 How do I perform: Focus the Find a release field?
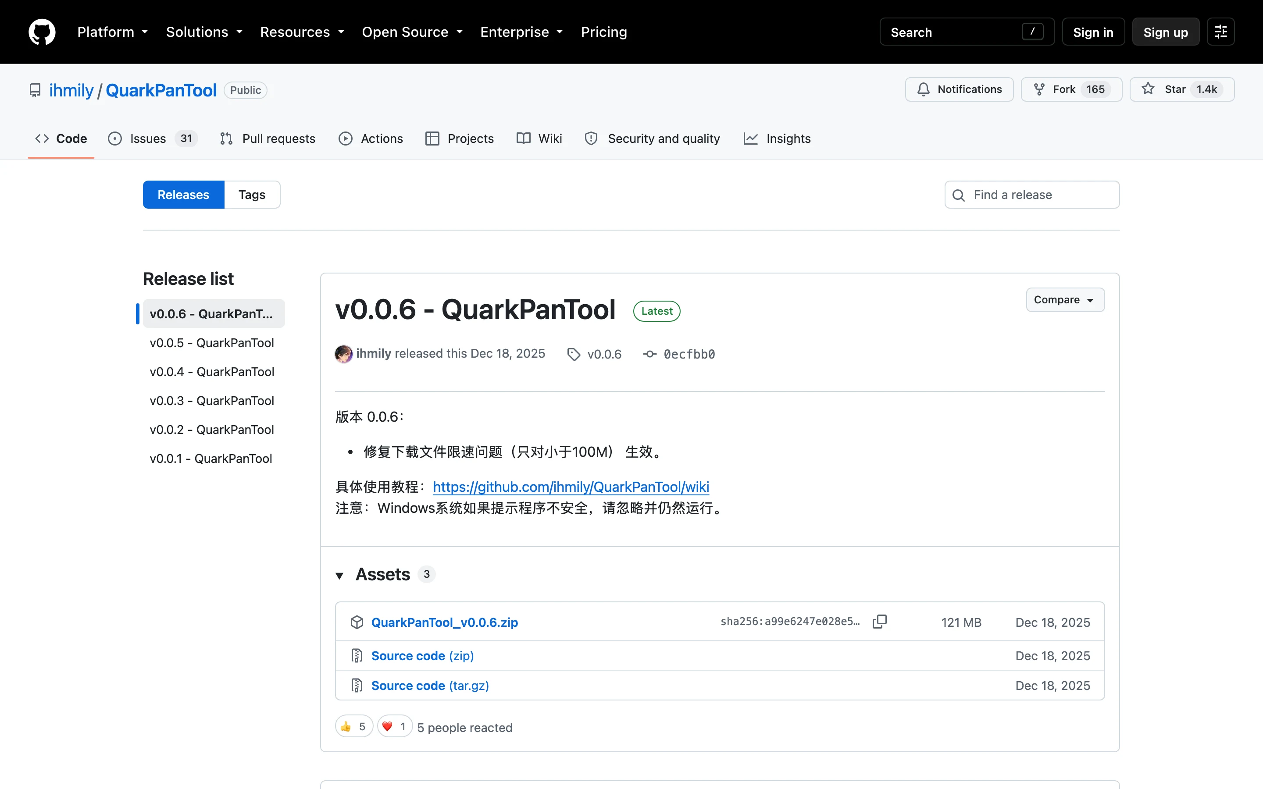1032,195
